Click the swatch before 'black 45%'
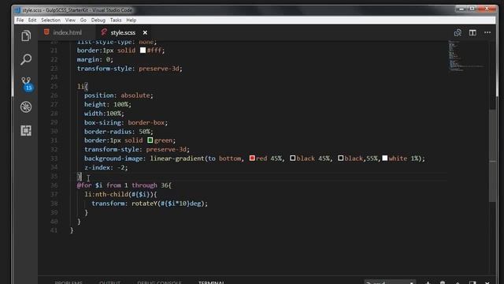Screen dimensions: 504x284 (292, 158)
